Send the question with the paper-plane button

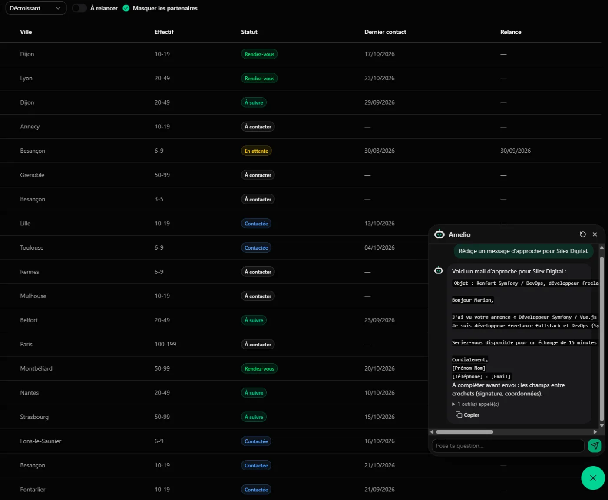pyautogui.click(x=595, y=446)
